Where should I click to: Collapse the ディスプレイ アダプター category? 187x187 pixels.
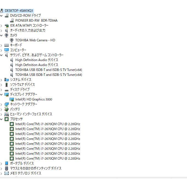tap(1, 94)
